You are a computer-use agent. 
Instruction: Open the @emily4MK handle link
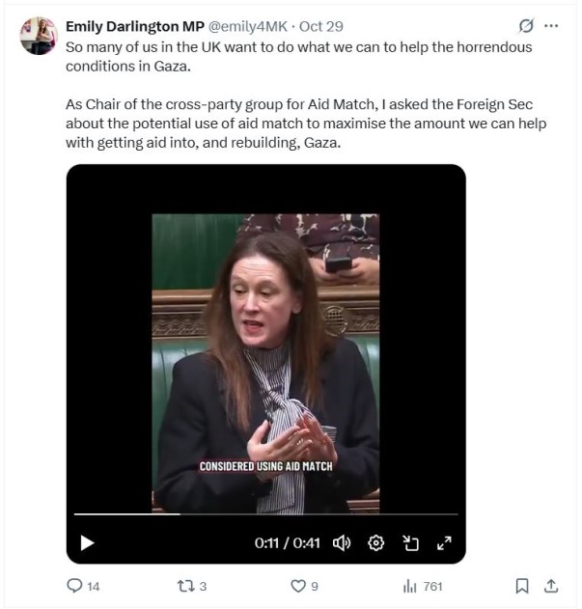tap(248, 26)
